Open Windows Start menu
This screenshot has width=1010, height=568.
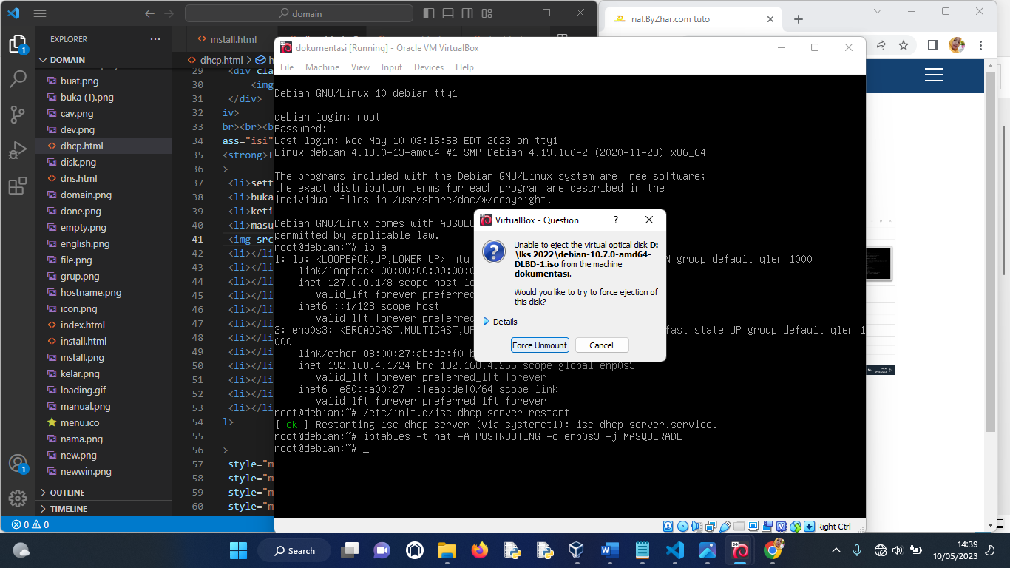point(238,550)
